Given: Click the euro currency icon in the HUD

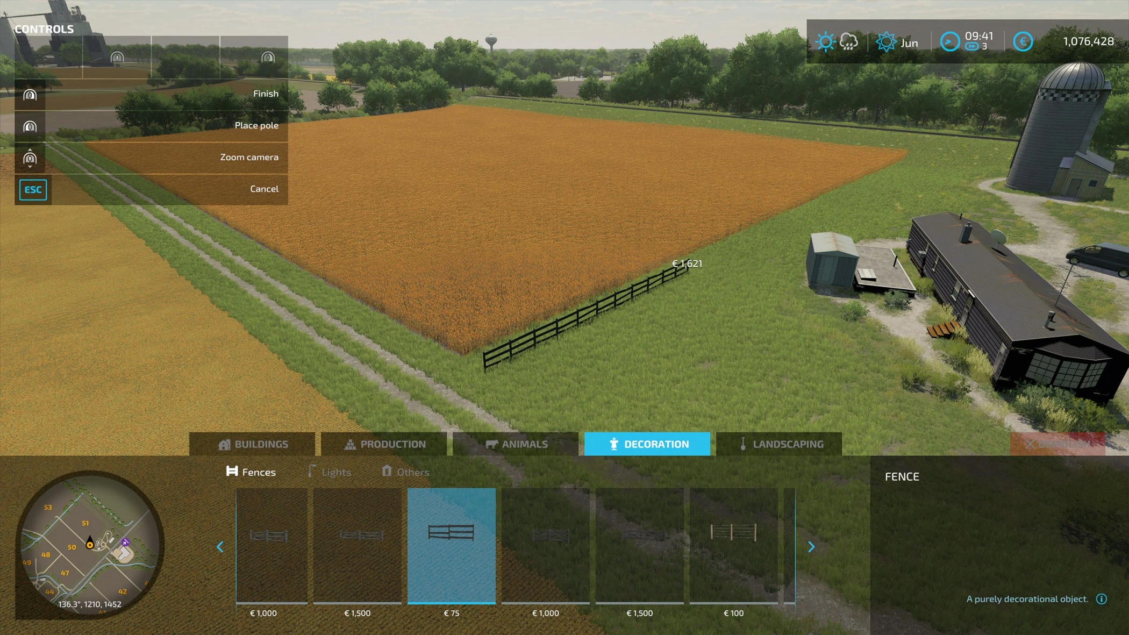Looking at the screenshot, I should point(1023,41).
